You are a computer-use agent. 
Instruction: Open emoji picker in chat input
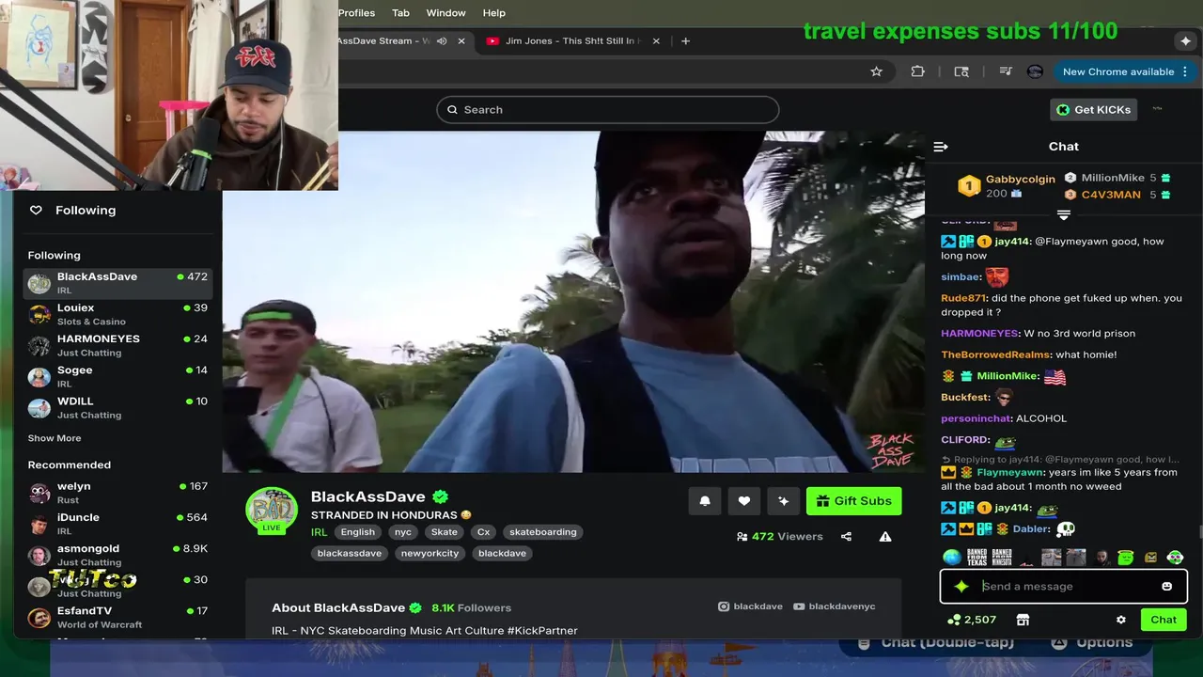pos(1166,586)
